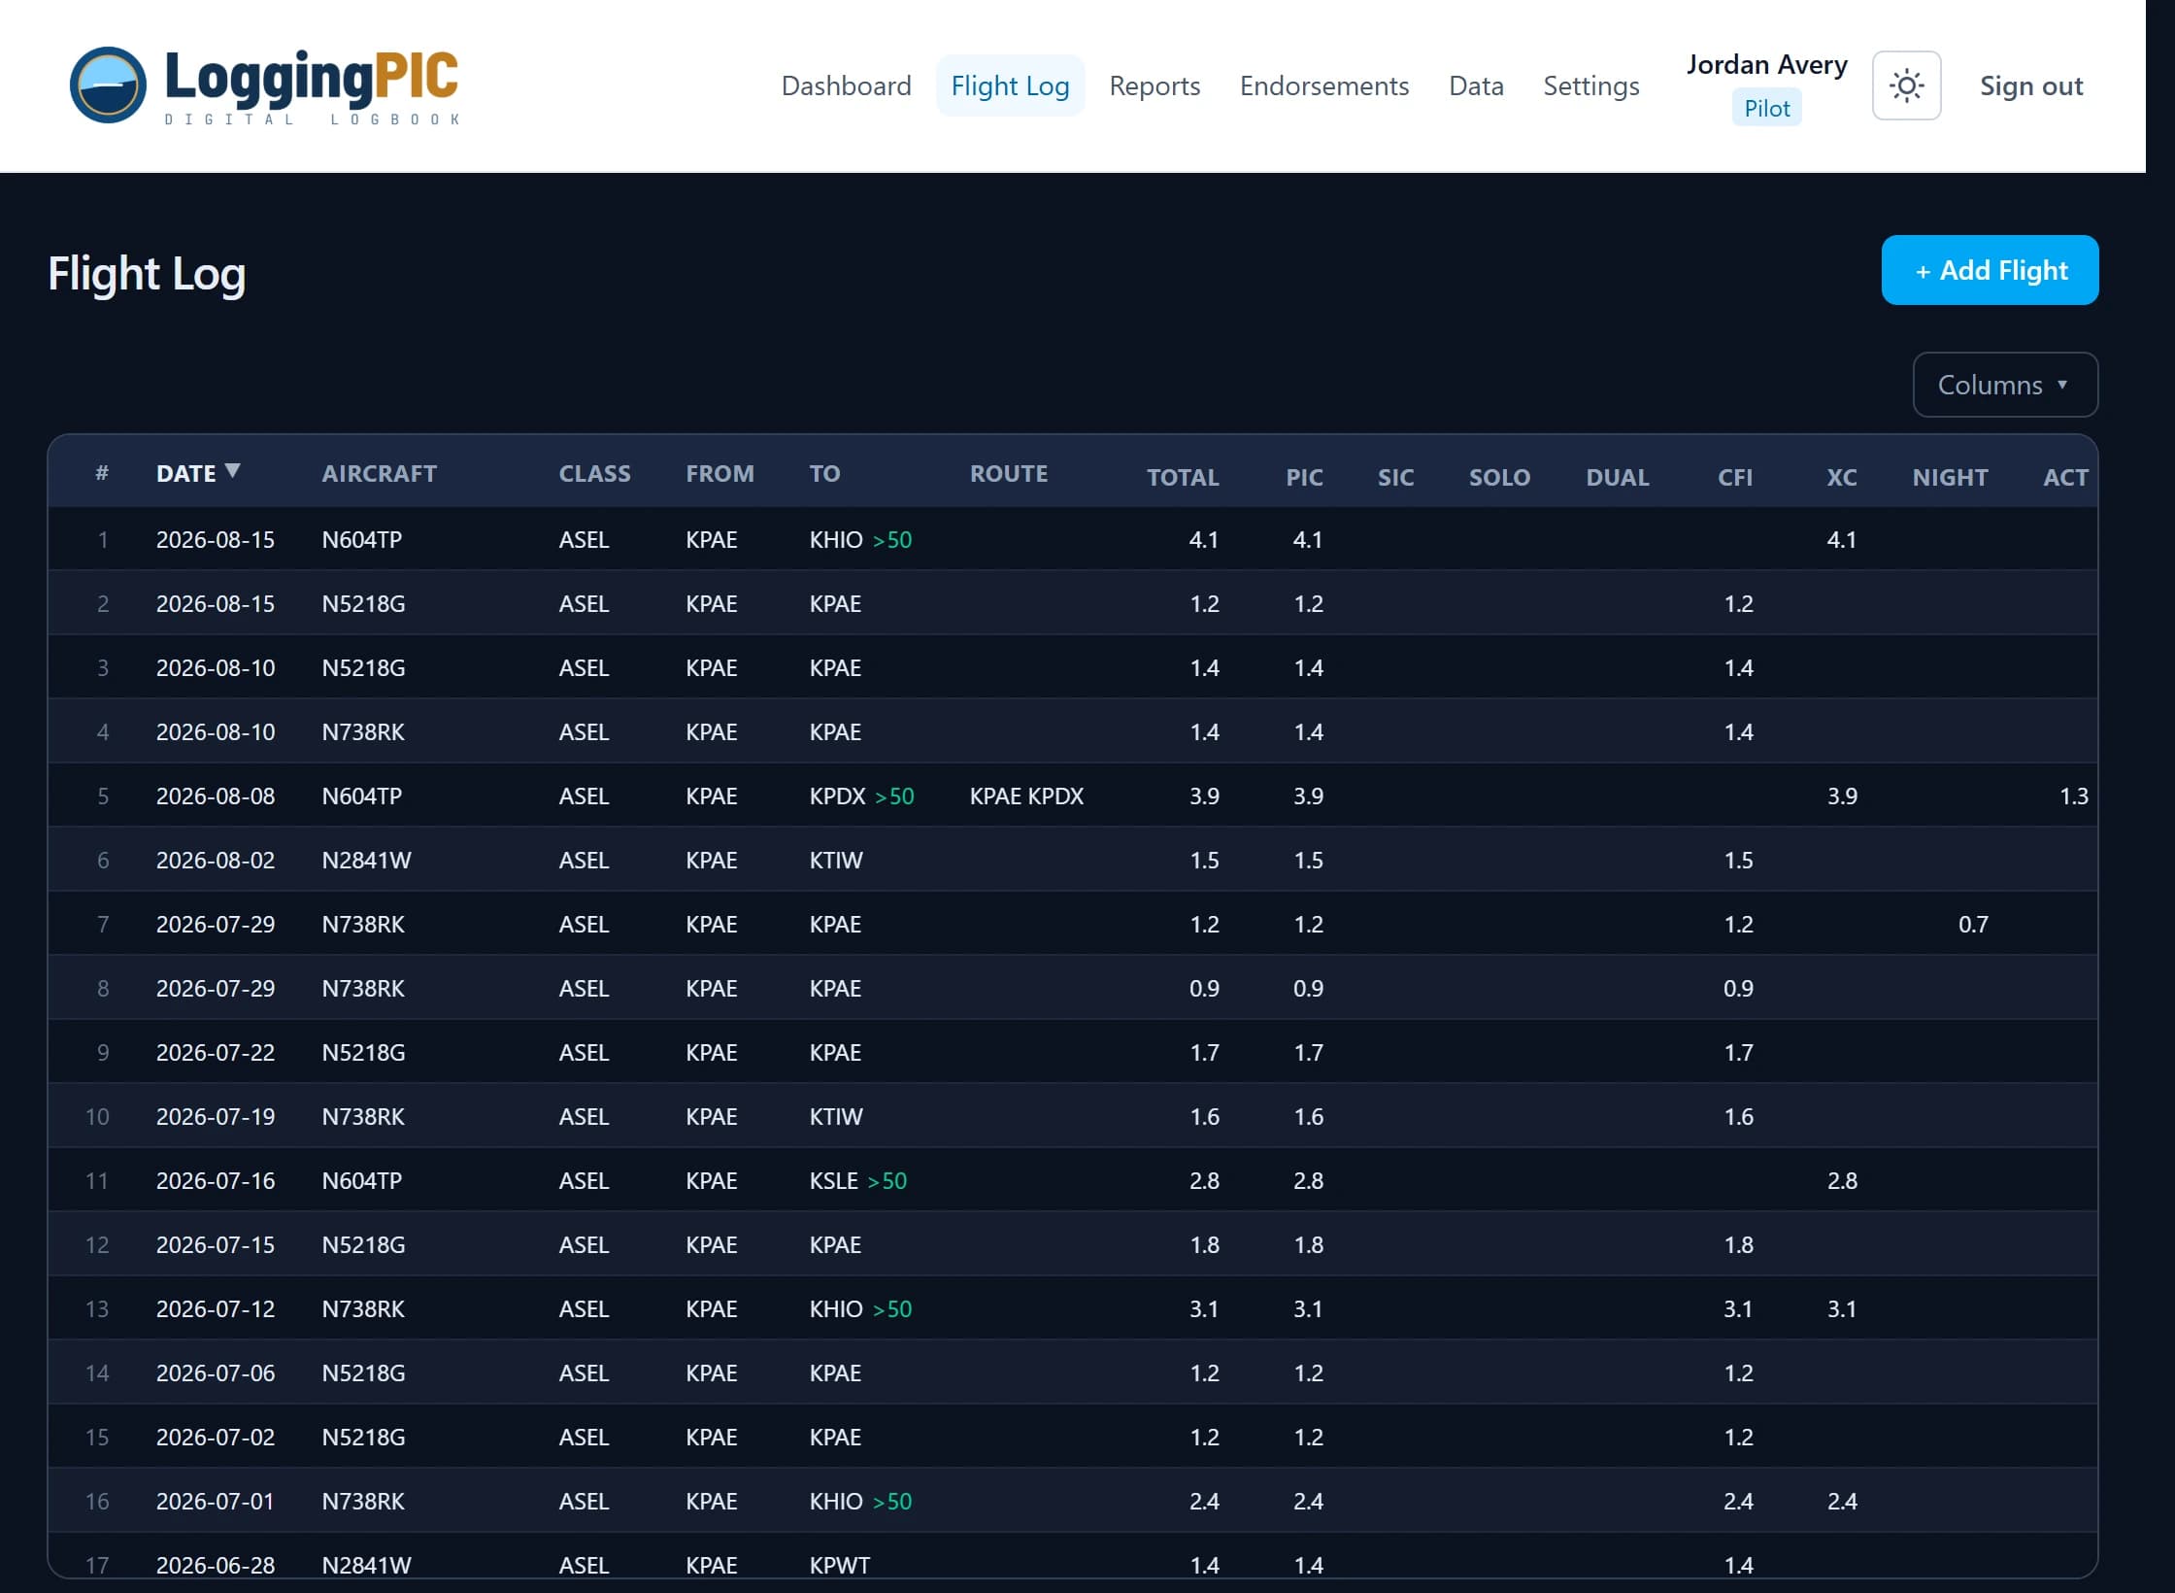Click date 2026-07-02 in row 15
Viewport: 2175px width, 1593px height.
click(x=216, y=1437)
